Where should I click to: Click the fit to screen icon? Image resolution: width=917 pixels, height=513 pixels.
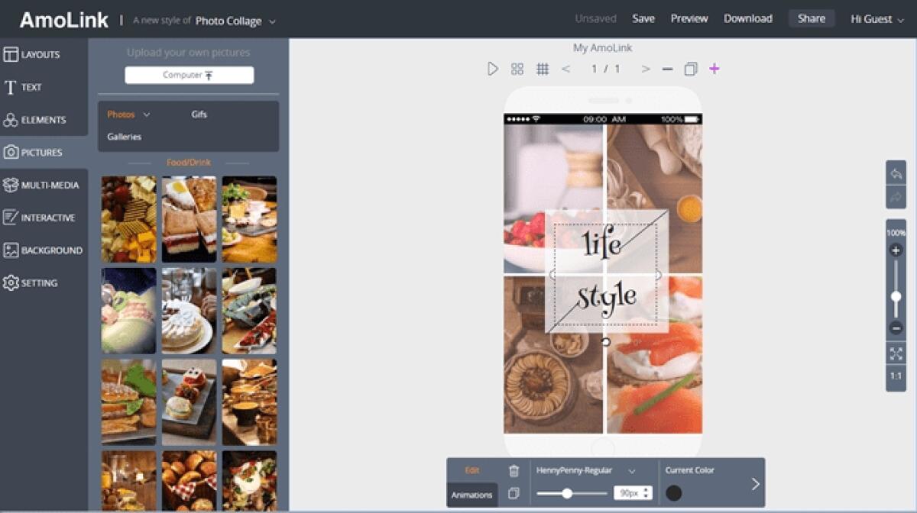[896, 353]
